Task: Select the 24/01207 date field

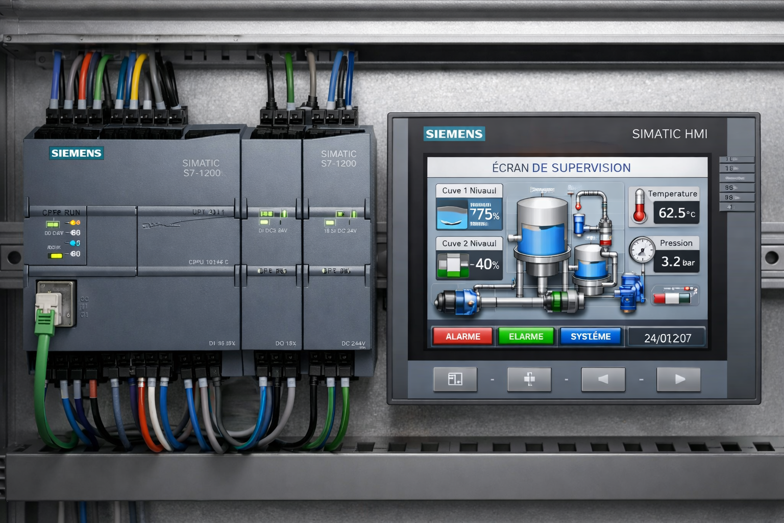Action: point(667,338)
